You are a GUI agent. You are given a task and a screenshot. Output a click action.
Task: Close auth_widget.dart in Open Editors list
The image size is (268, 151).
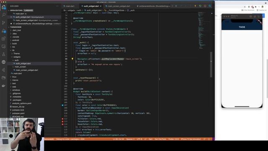(x=11, y=17)
